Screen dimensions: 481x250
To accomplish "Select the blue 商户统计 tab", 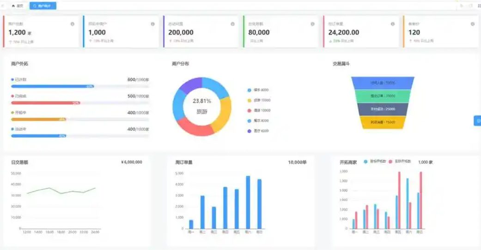I will [43, 6].
